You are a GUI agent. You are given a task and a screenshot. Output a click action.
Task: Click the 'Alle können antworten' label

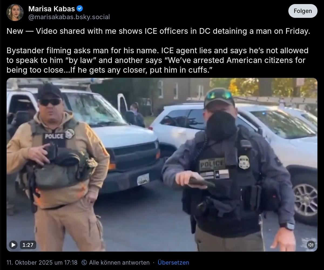coord(119,262)
